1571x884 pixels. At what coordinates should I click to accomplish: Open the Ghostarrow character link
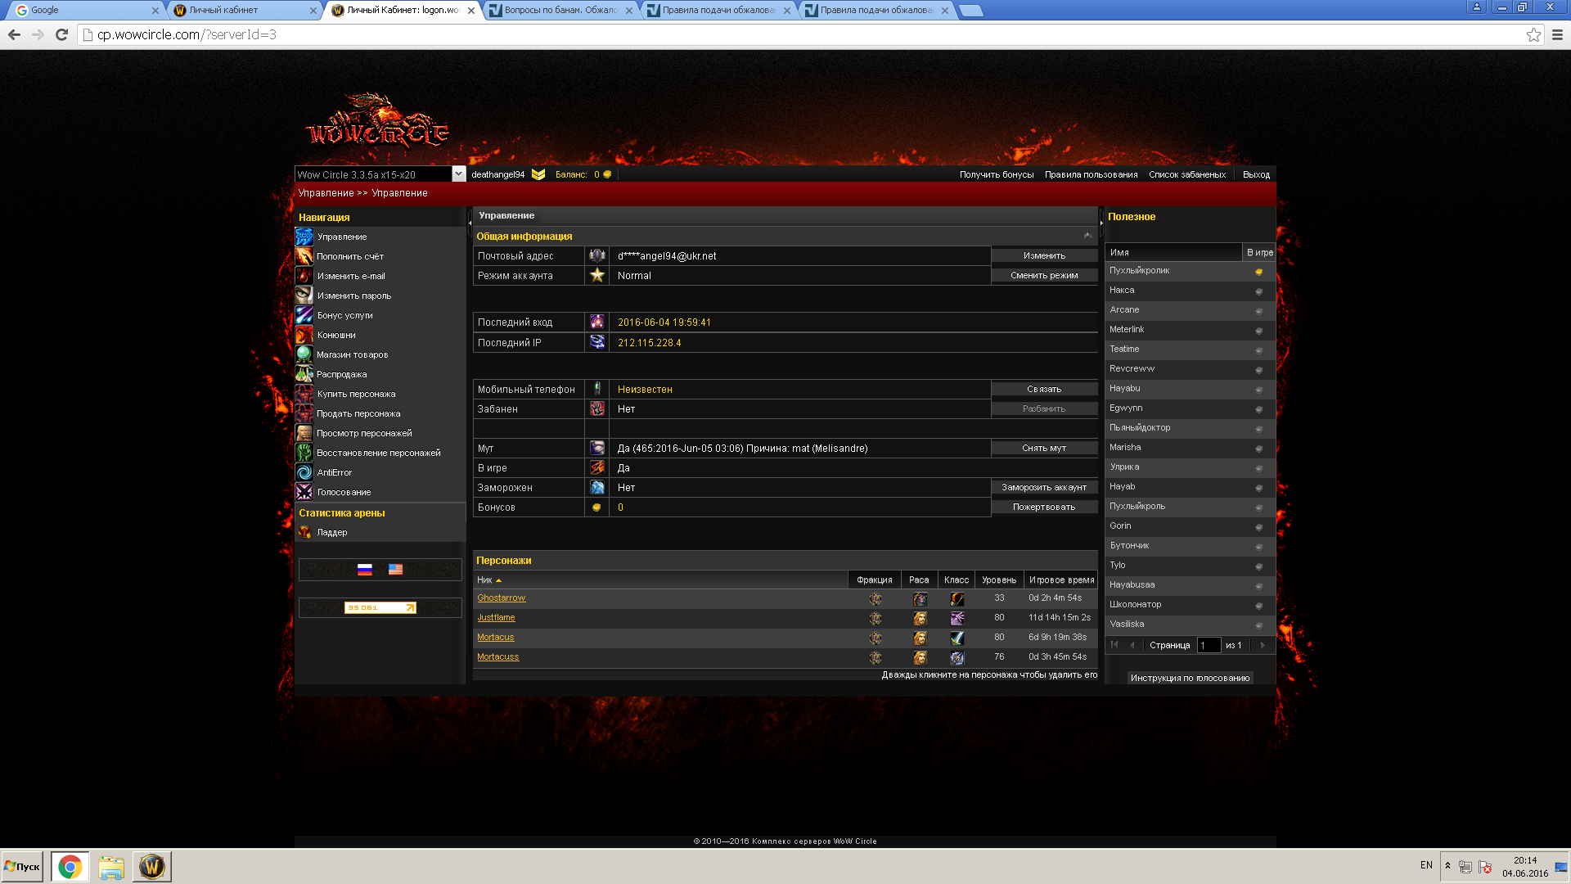click(x=501, y=598)
